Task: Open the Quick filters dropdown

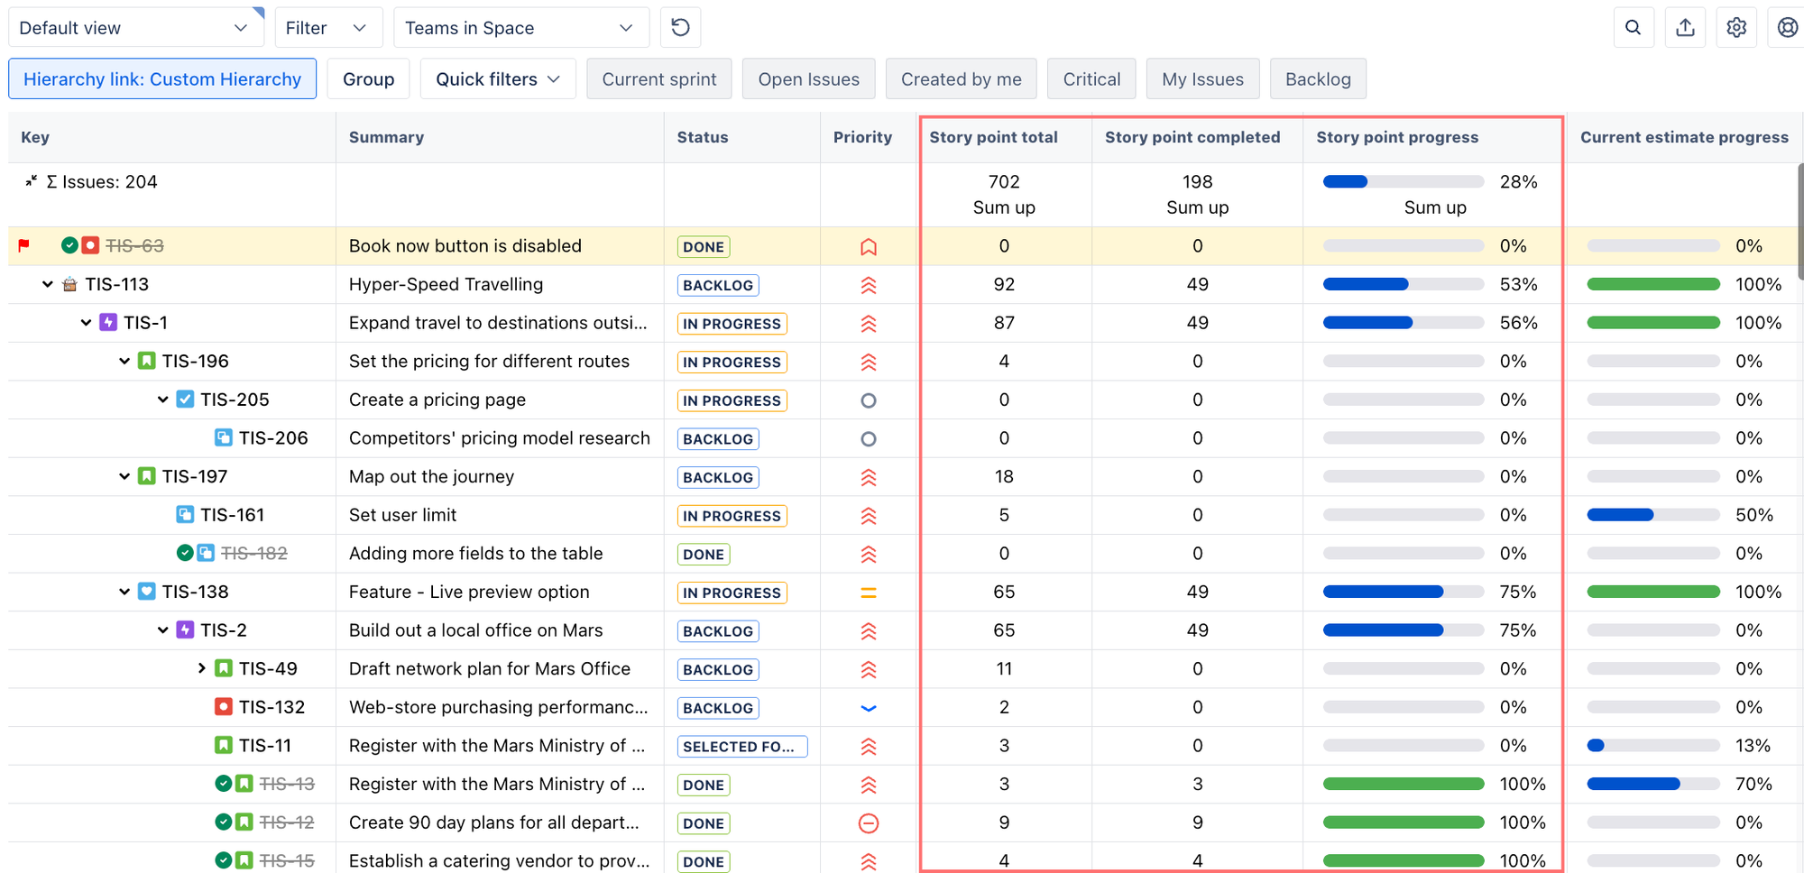Action: 498,78
